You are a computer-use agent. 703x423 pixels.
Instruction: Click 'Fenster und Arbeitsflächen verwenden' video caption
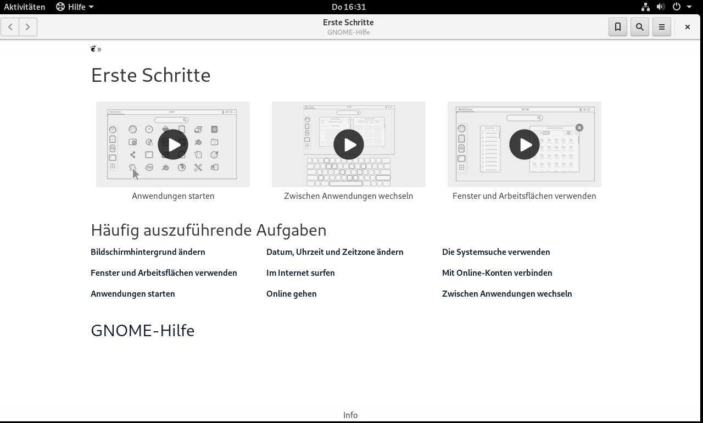(525, 196)
